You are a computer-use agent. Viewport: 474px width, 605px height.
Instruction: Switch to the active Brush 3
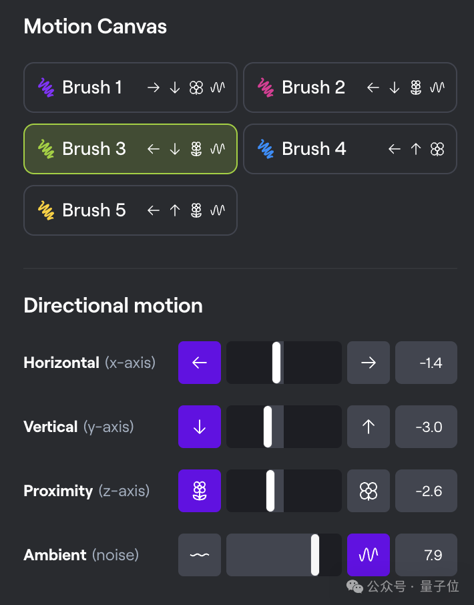click(x=130, y=149)
